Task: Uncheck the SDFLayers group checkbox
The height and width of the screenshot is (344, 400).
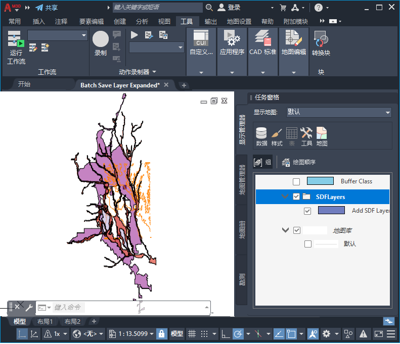Action: point(296,196)
